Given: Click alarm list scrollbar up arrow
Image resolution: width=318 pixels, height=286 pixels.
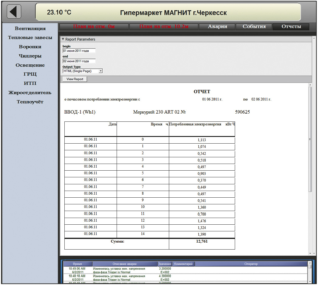Looking at the screenshot, I should pyautogui.click(x=310, y=263).
